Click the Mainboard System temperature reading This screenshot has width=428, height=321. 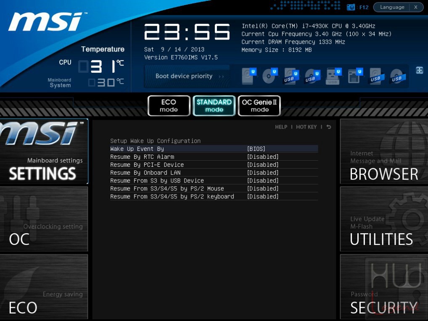[106, 82]
